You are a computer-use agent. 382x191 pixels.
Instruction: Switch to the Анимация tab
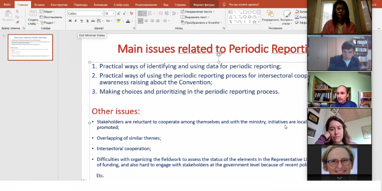coord(101,5)
